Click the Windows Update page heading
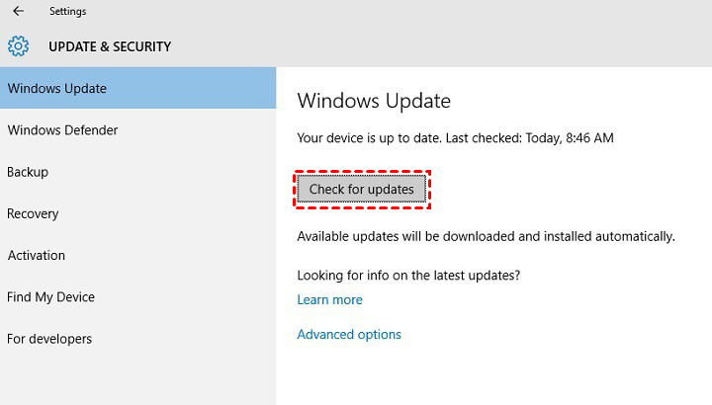712x405 pixels. 374,101
